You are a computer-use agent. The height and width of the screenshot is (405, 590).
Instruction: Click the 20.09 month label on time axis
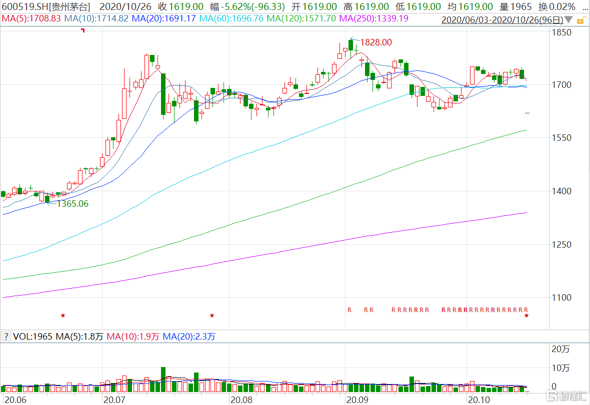(x=357, y=400)
